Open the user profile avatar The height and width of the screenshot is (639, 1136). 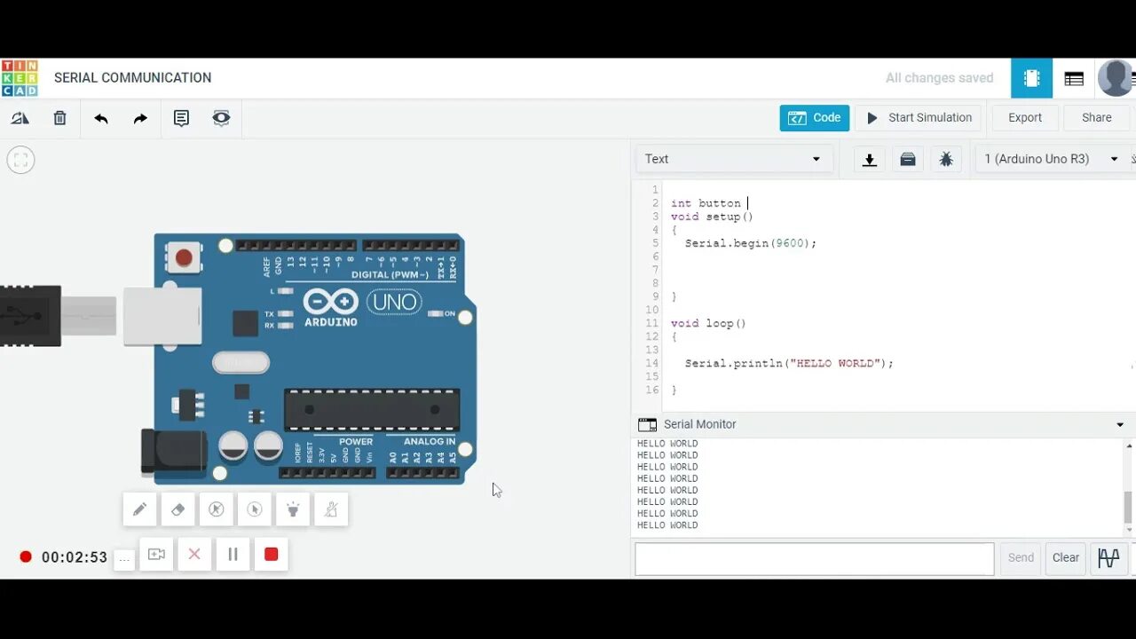pos(1116,78)
